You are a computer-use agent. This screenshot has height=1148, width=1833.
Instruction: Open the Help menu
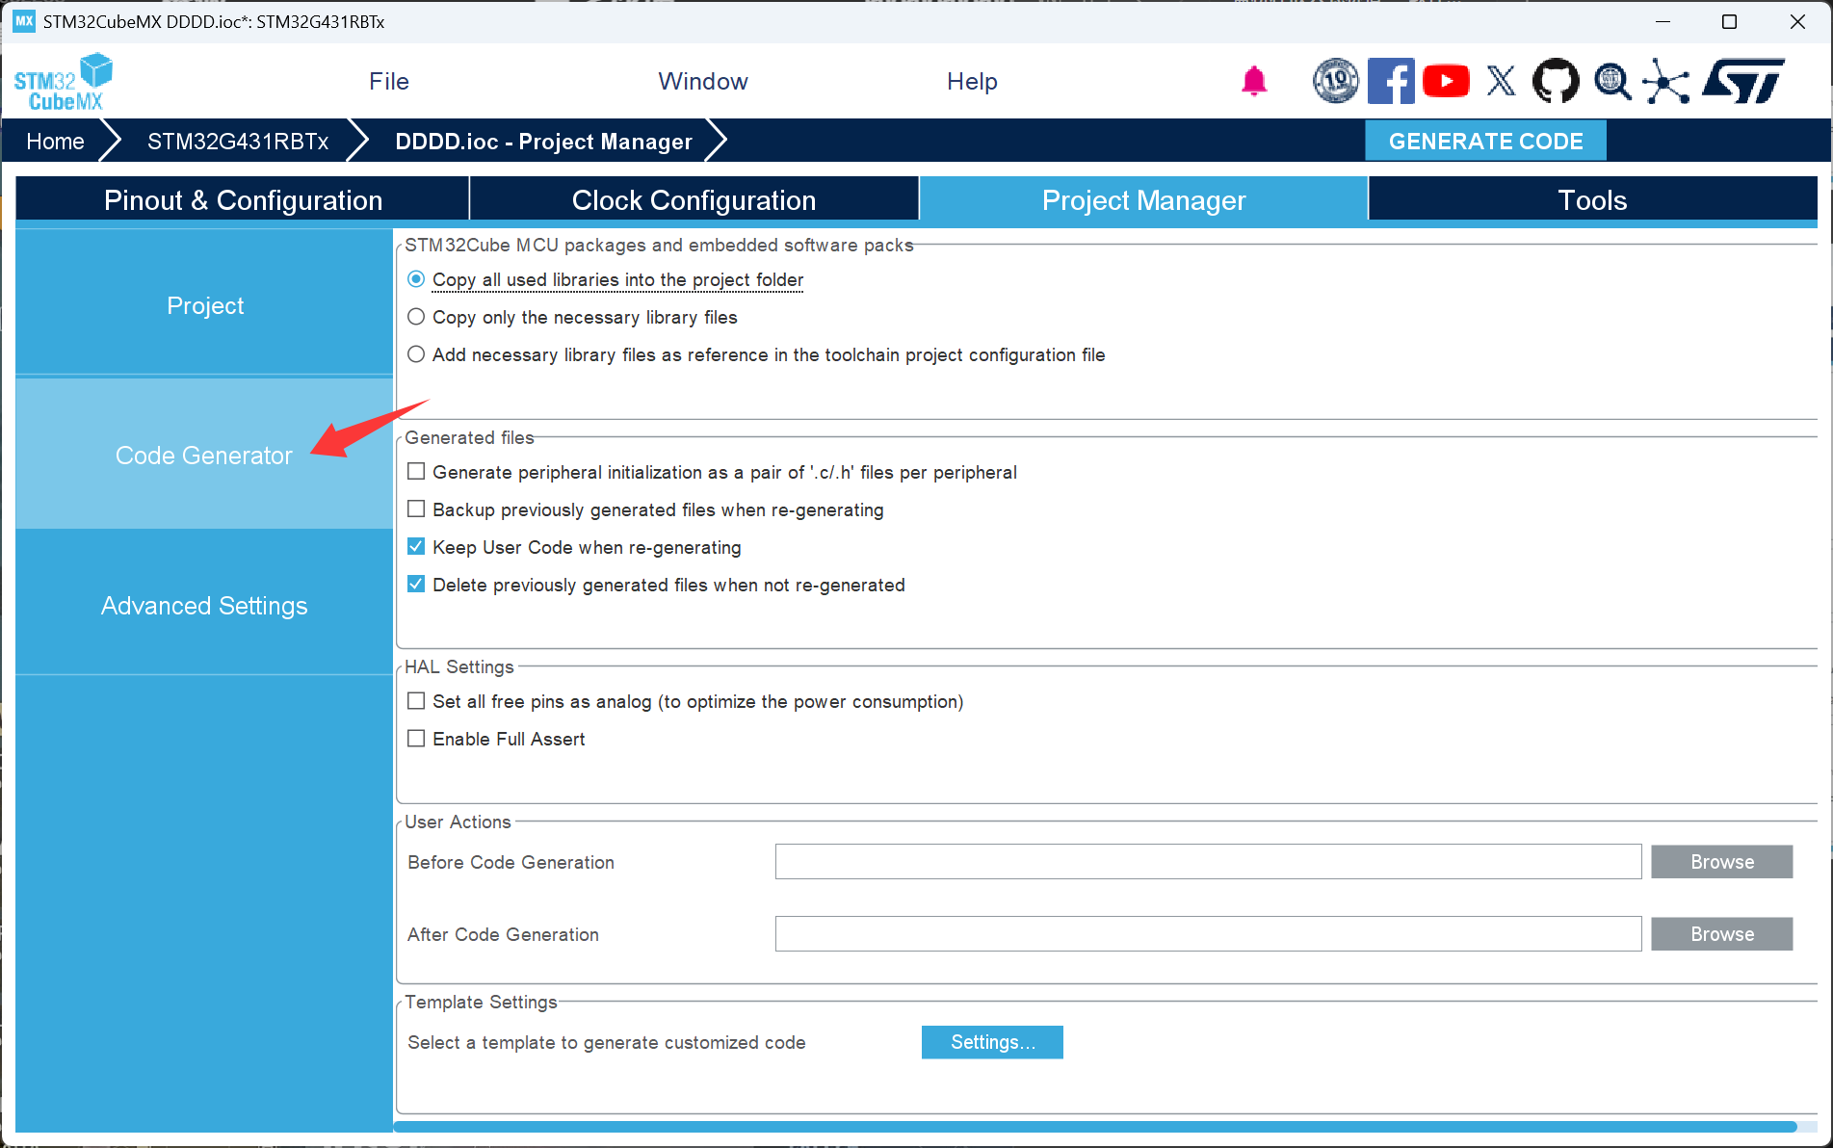[x=972, y=82]
